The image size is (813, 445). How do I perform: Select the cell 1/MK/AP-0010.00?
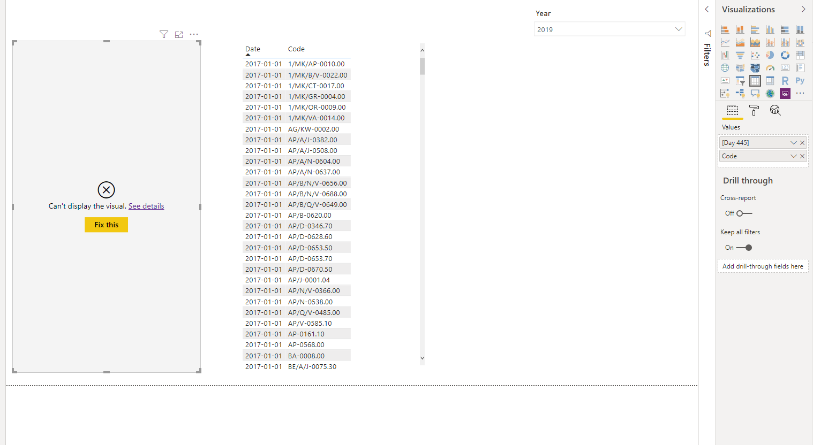click(x=317, y=64)
